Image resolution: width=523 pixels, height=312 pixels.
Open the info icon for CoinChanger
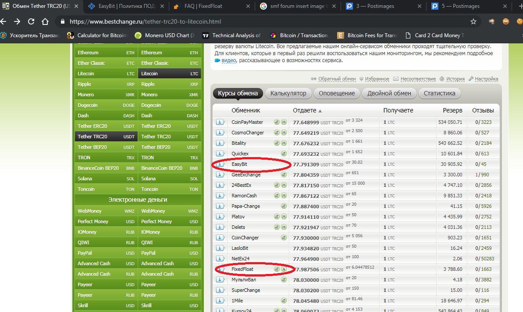[220, 238]
